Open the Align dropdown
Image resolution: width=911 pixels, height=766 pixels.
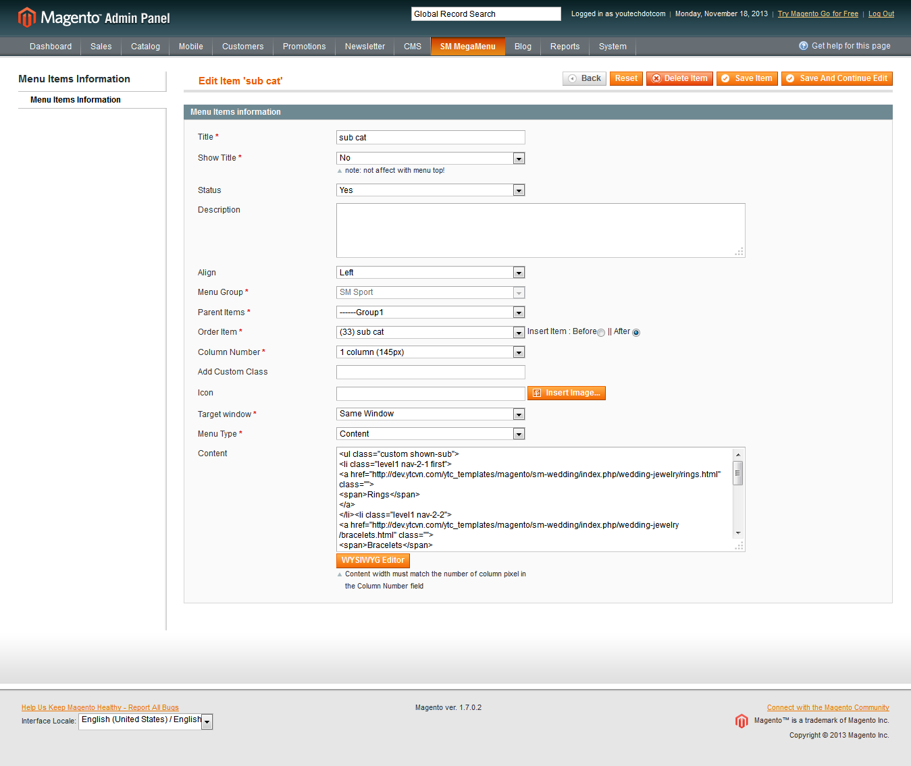[x=431, y=273]
